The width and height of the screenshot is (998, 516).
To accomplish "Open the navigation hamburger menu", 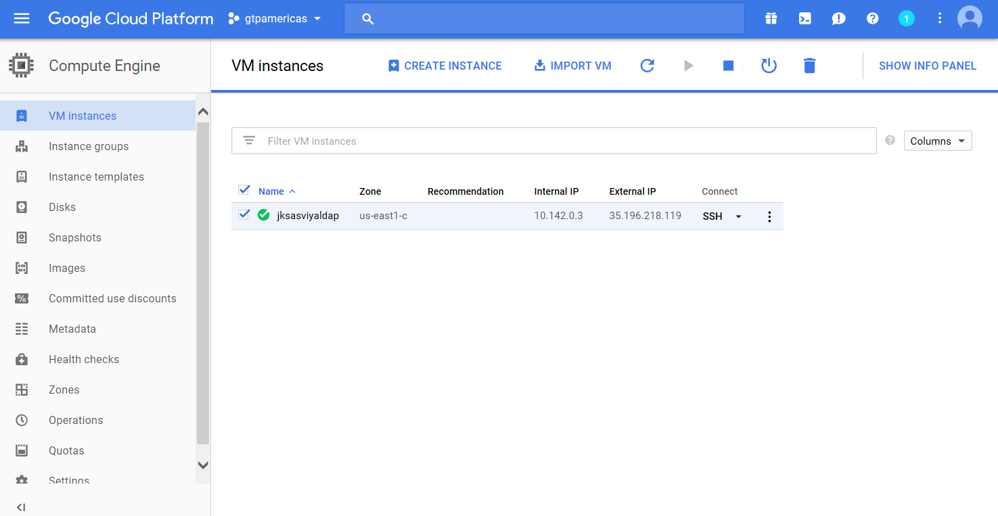I will (x=22, y=18).
